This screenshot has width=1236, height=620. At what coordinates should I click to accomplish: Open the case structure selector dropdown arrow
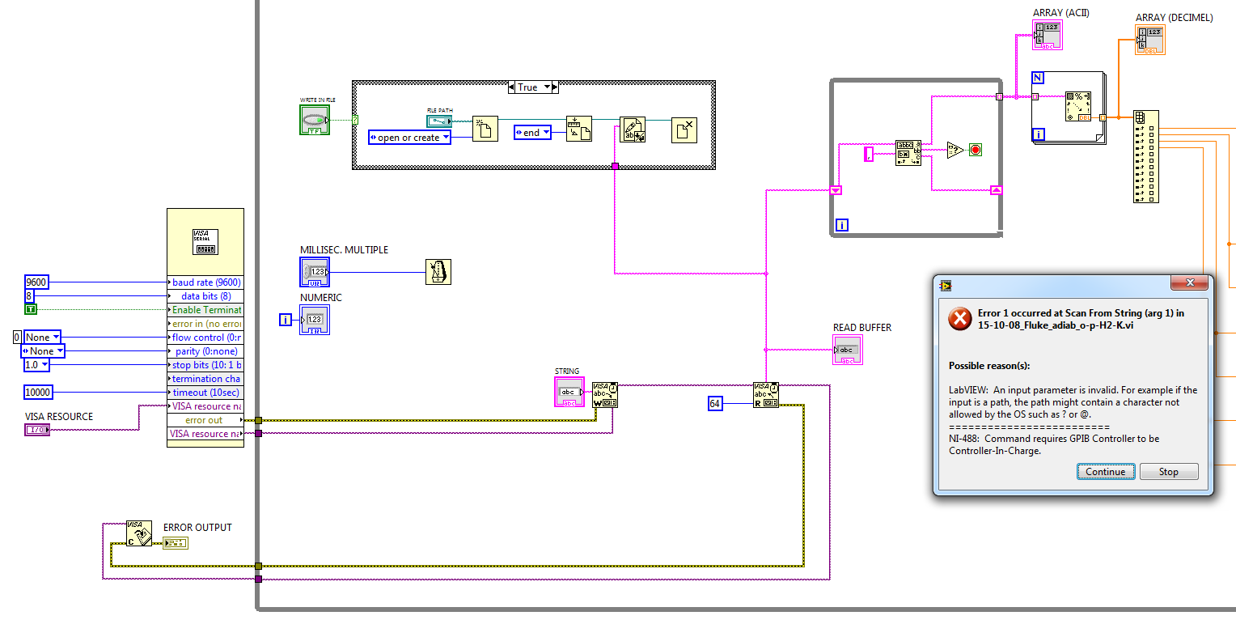[x=548, y=87]
